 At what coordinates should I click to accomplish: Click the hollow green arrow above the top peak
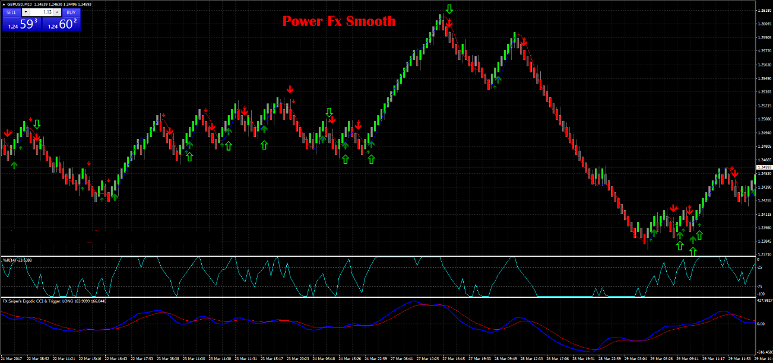449,8
